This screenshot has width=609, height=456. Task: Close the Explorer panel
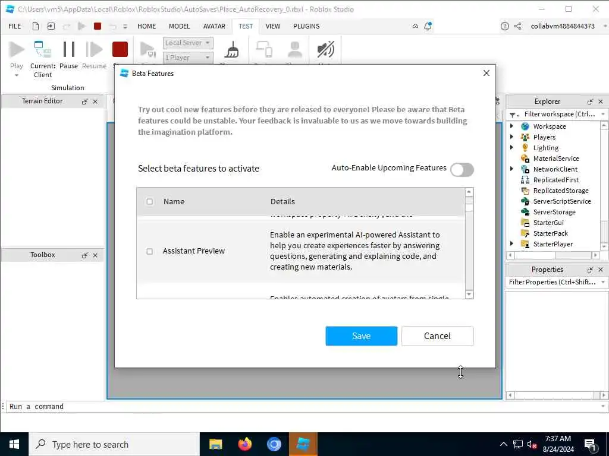[x=601, y=102]
